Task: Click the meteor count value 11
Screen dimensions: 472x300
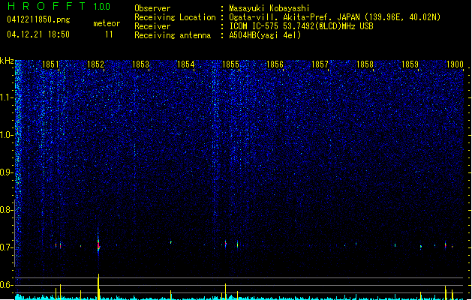Action: pyautogui.click(x=109, y=34)
